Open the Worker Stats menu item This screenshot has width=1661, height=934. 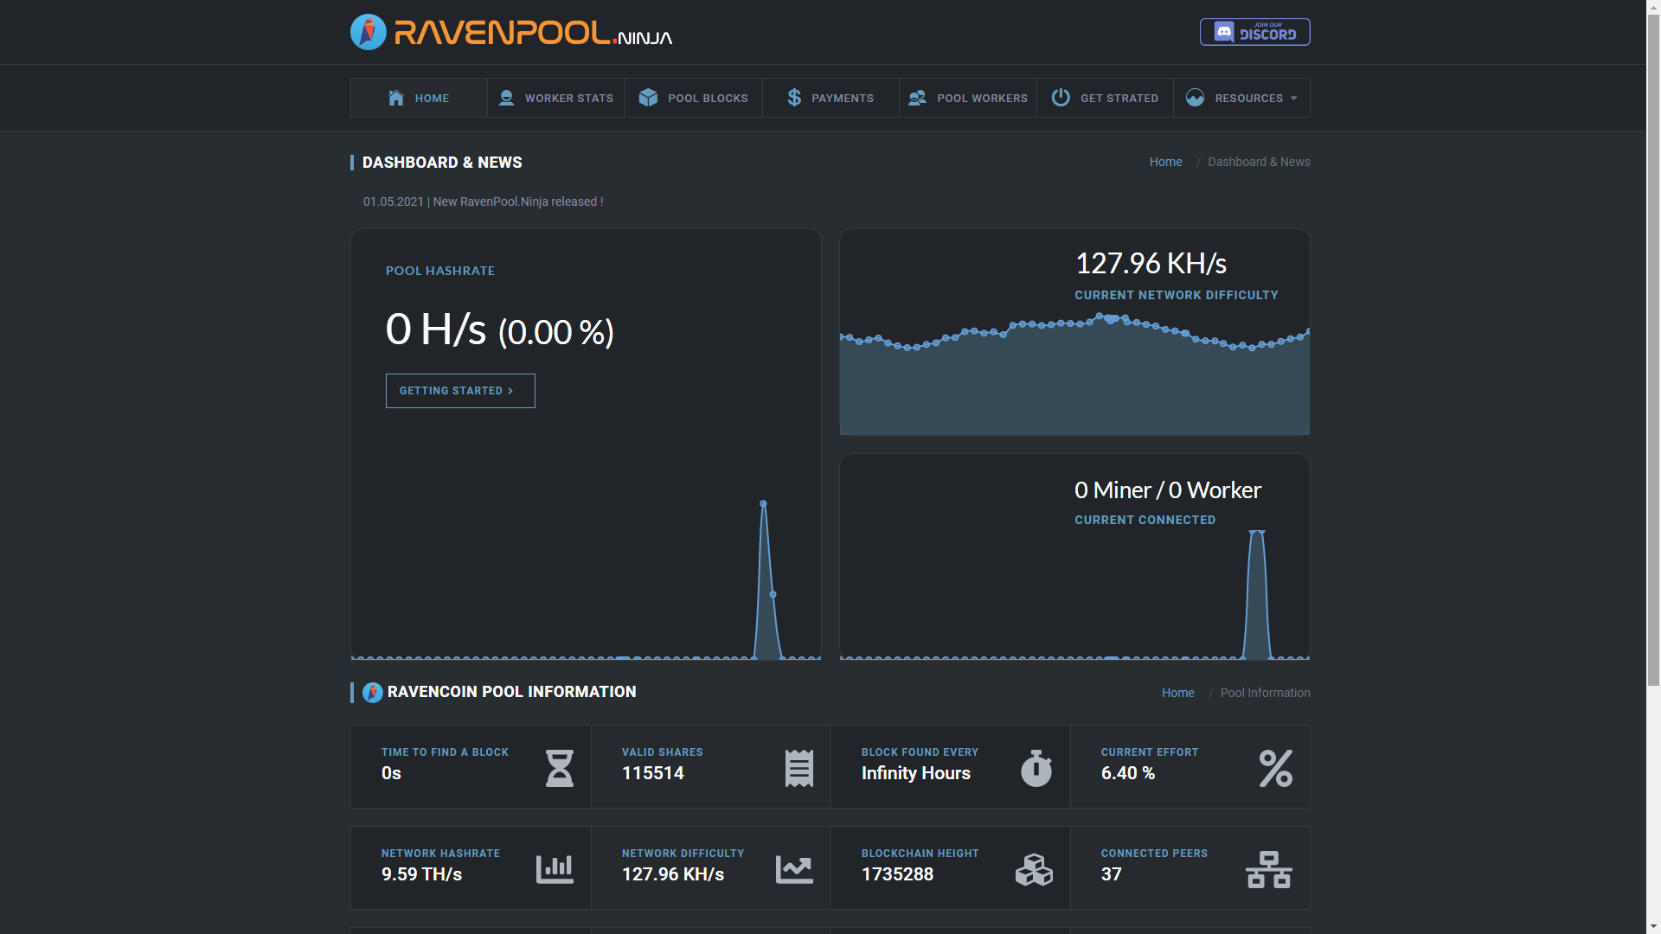coord(556,98)
